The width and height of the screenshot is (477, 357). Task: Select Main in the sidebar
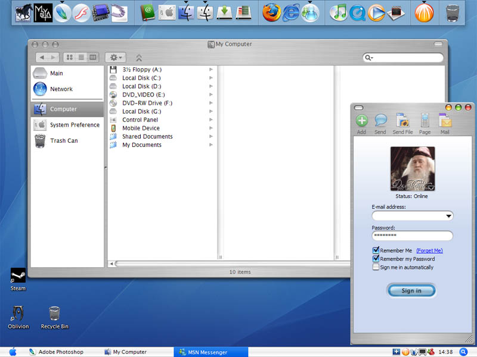pos(67,73)
